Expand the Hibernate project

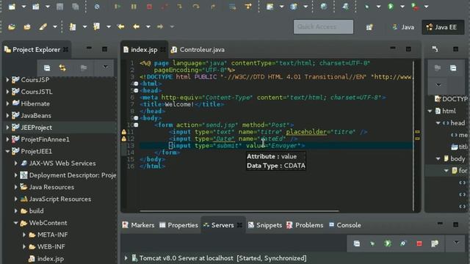7,103
